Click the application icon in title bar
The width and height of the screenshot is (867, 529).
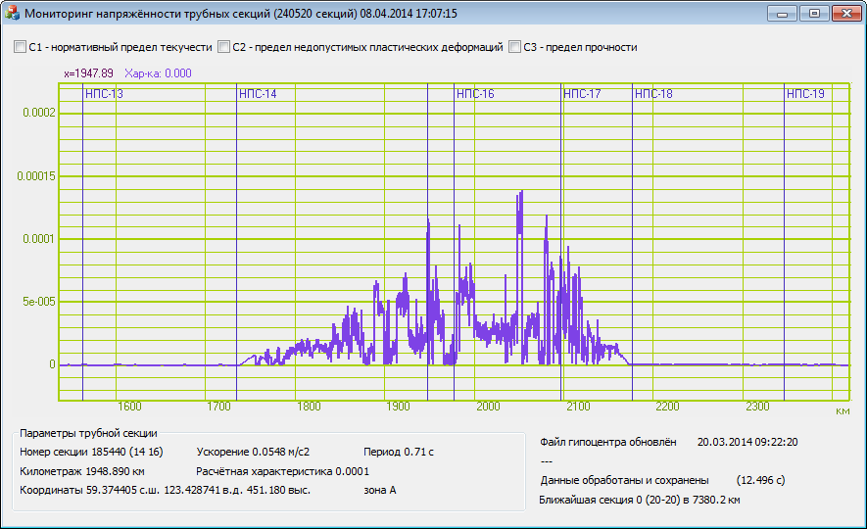click(12, 13)
